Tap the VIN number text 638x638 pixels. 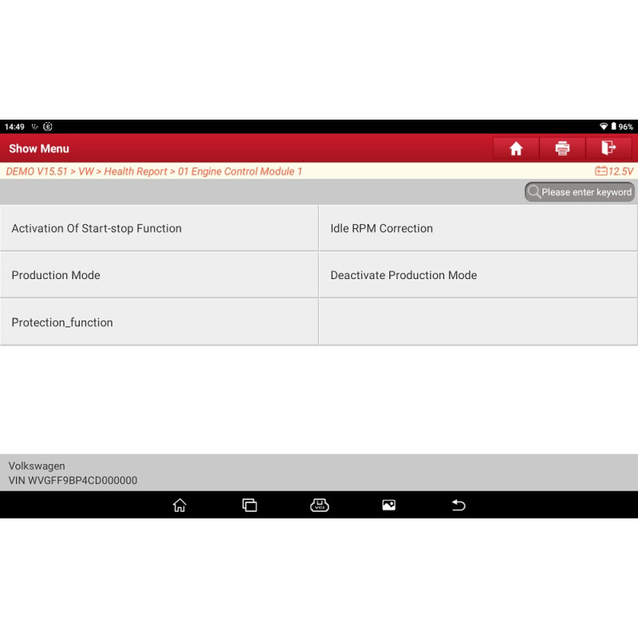[x=73, y=481]
